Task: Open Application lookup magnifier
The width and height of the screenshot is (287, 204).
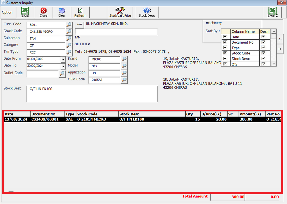Action: pos(124,73)
